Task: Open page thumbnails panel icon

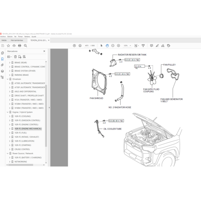Action: [x=2, y=53]
